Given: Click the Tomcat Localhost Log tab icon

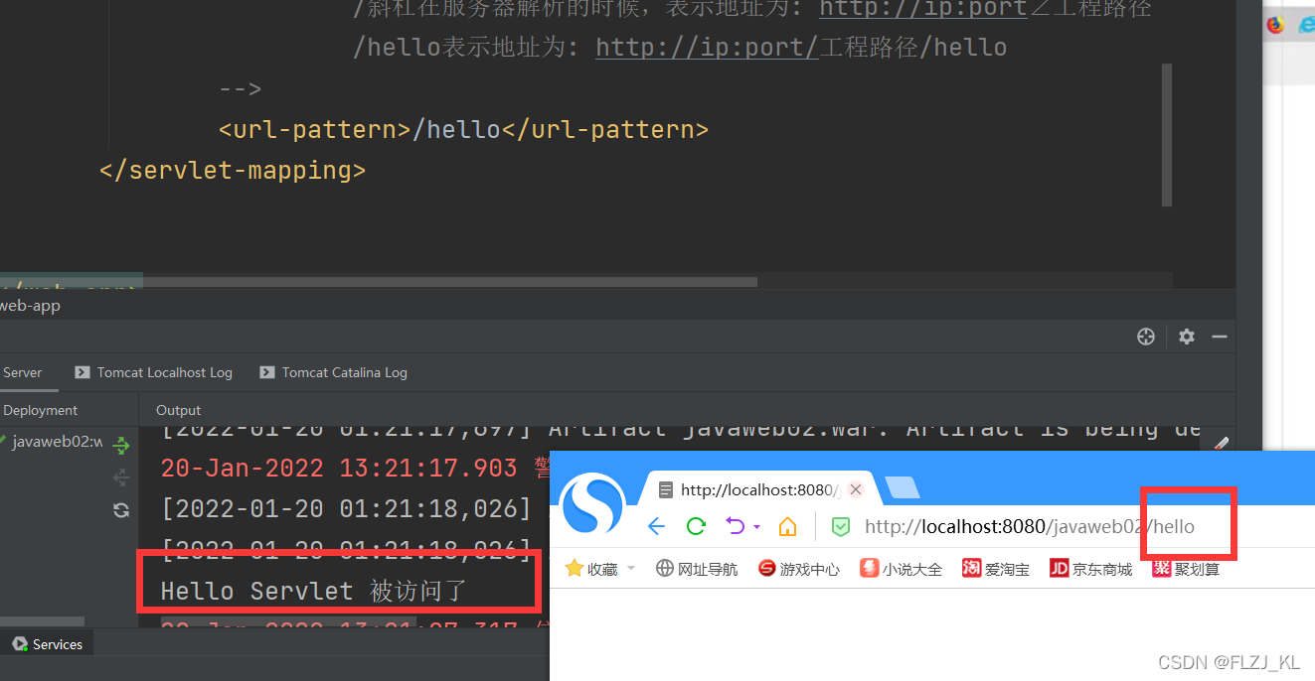Looking at the screenshot, I should click(x=82, y=372).
